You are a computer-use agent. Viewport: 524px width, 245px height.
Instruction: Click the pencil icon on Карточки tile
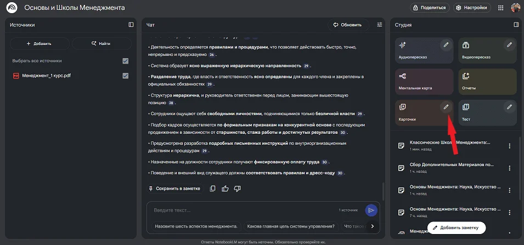pos(446,107)
